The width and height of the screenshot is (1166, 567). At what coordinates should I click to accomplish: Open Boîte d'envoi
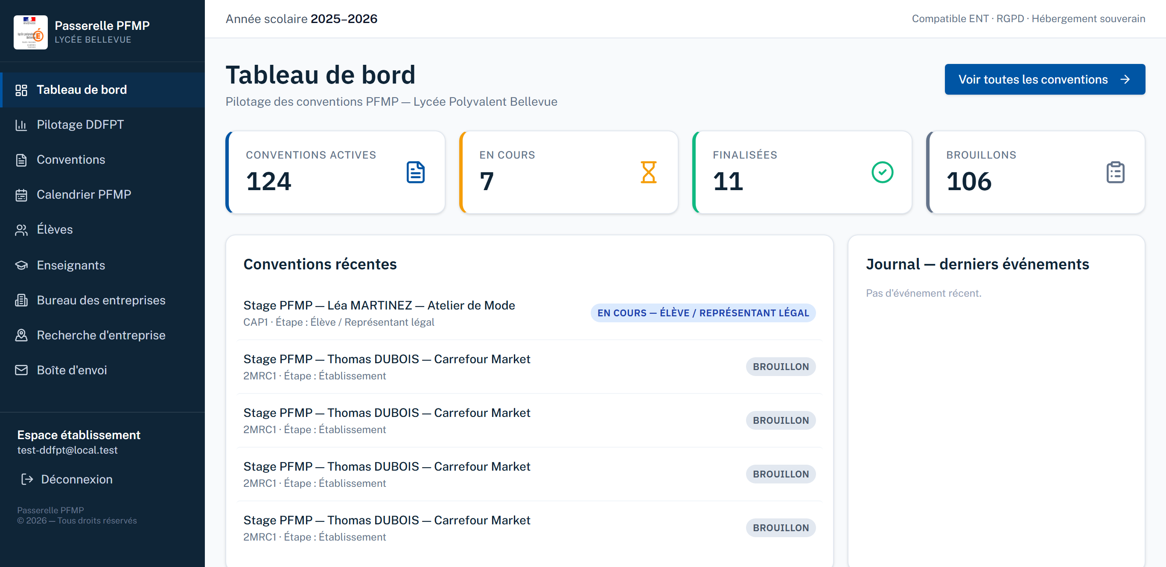coord(103,370)
